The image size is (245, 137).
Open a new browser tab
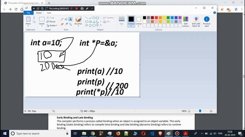click(49, 3)
